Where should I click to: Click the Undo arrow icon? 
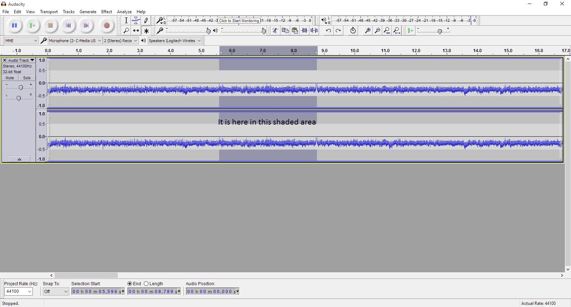click(328, 31)
